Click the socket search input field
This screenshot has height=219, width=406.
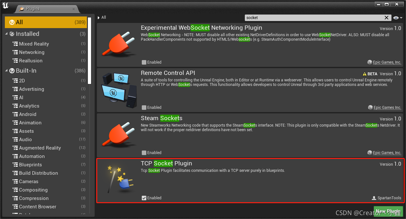314,18
